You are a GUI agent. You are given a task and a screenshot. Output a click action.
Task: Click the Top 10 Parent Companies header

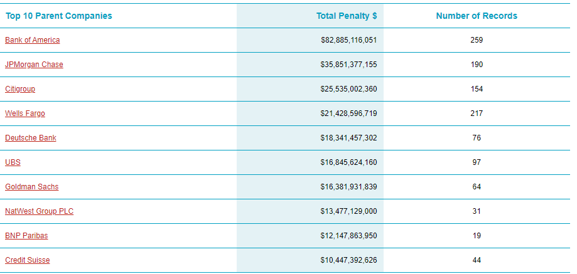click(59, 16)
